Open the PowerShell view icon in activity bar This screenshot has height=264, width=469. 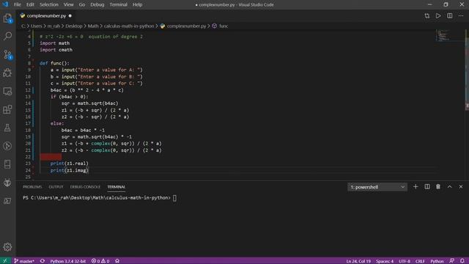(7, 201)
